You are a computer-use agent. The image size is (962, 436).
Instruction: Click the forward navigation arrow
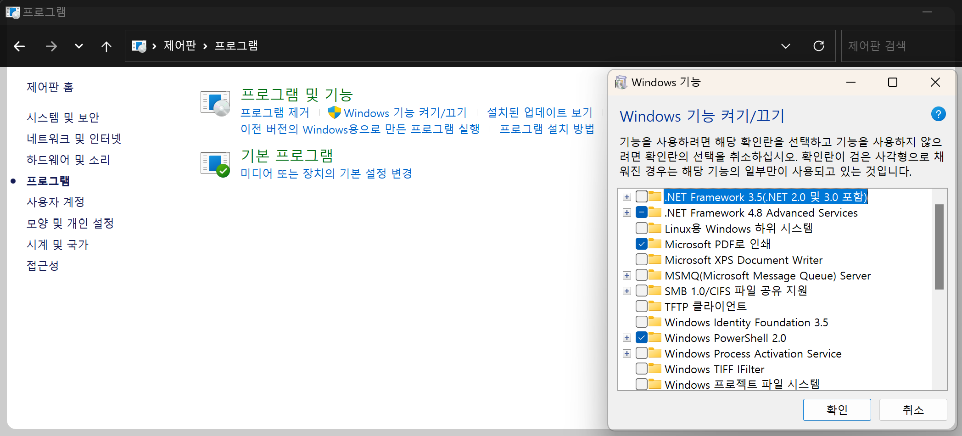pos(51,46)
